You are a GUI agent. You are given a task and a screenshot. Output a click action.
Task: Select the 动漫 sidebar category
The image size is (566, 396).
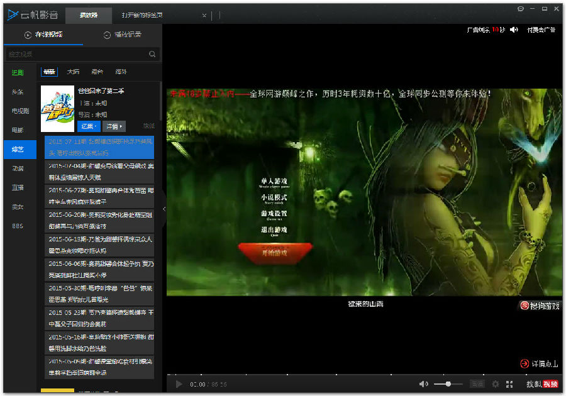(x=18, y=168)
